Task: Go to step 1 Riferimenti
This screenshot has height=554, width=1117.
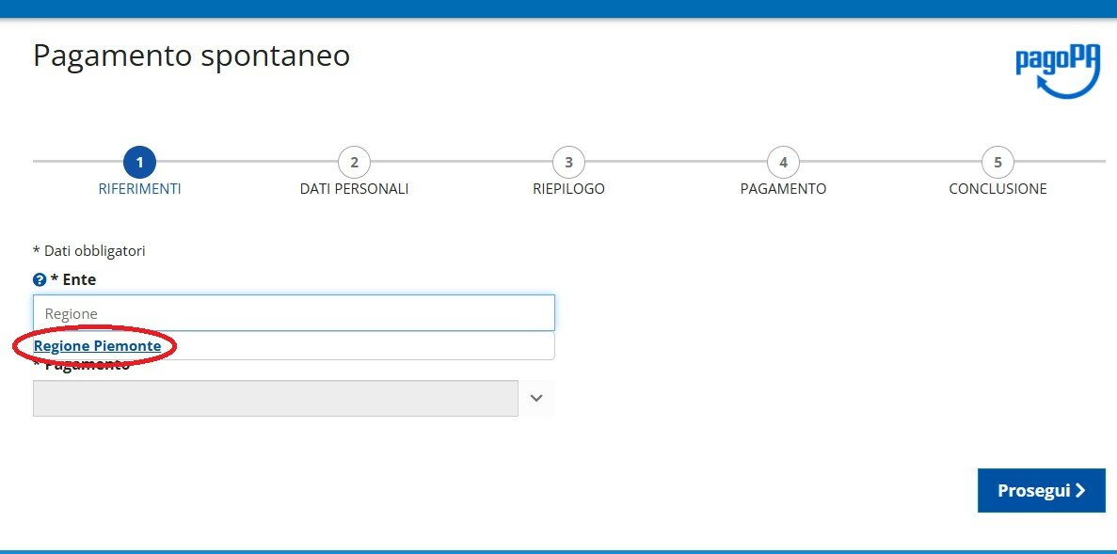Action: click(139, 163)
